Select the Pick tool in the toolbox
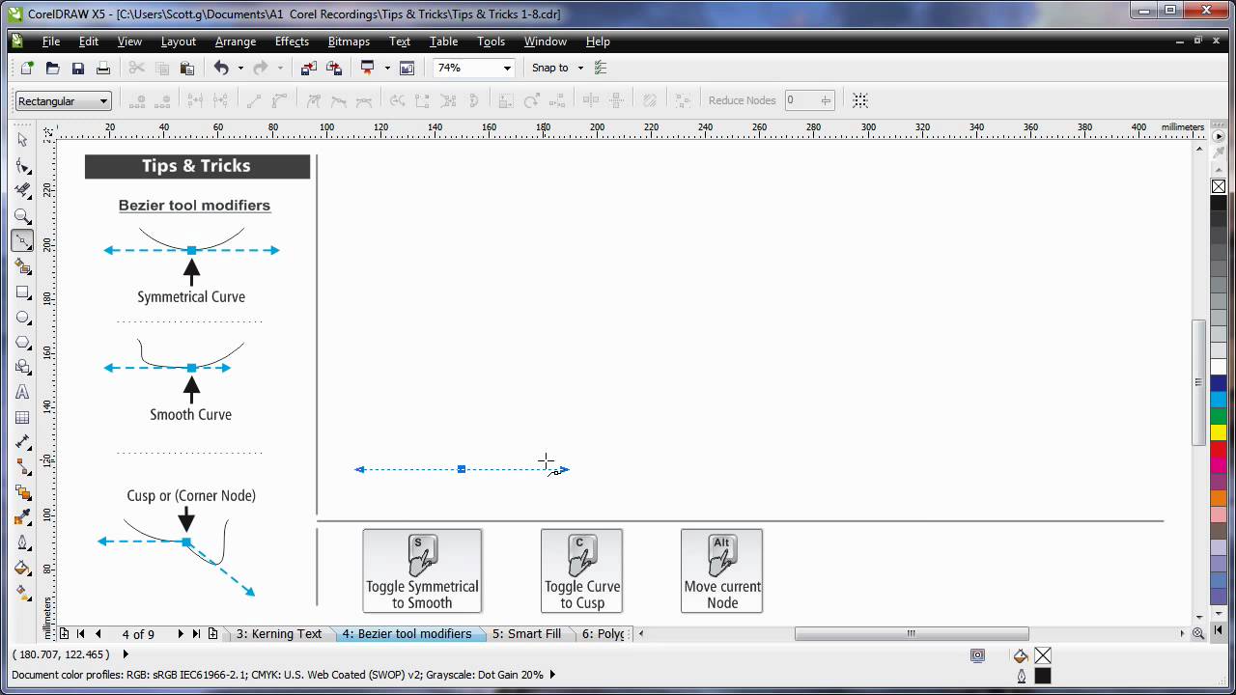The width and height of the screenshot is (1236, 695). [x=23, y=141]
